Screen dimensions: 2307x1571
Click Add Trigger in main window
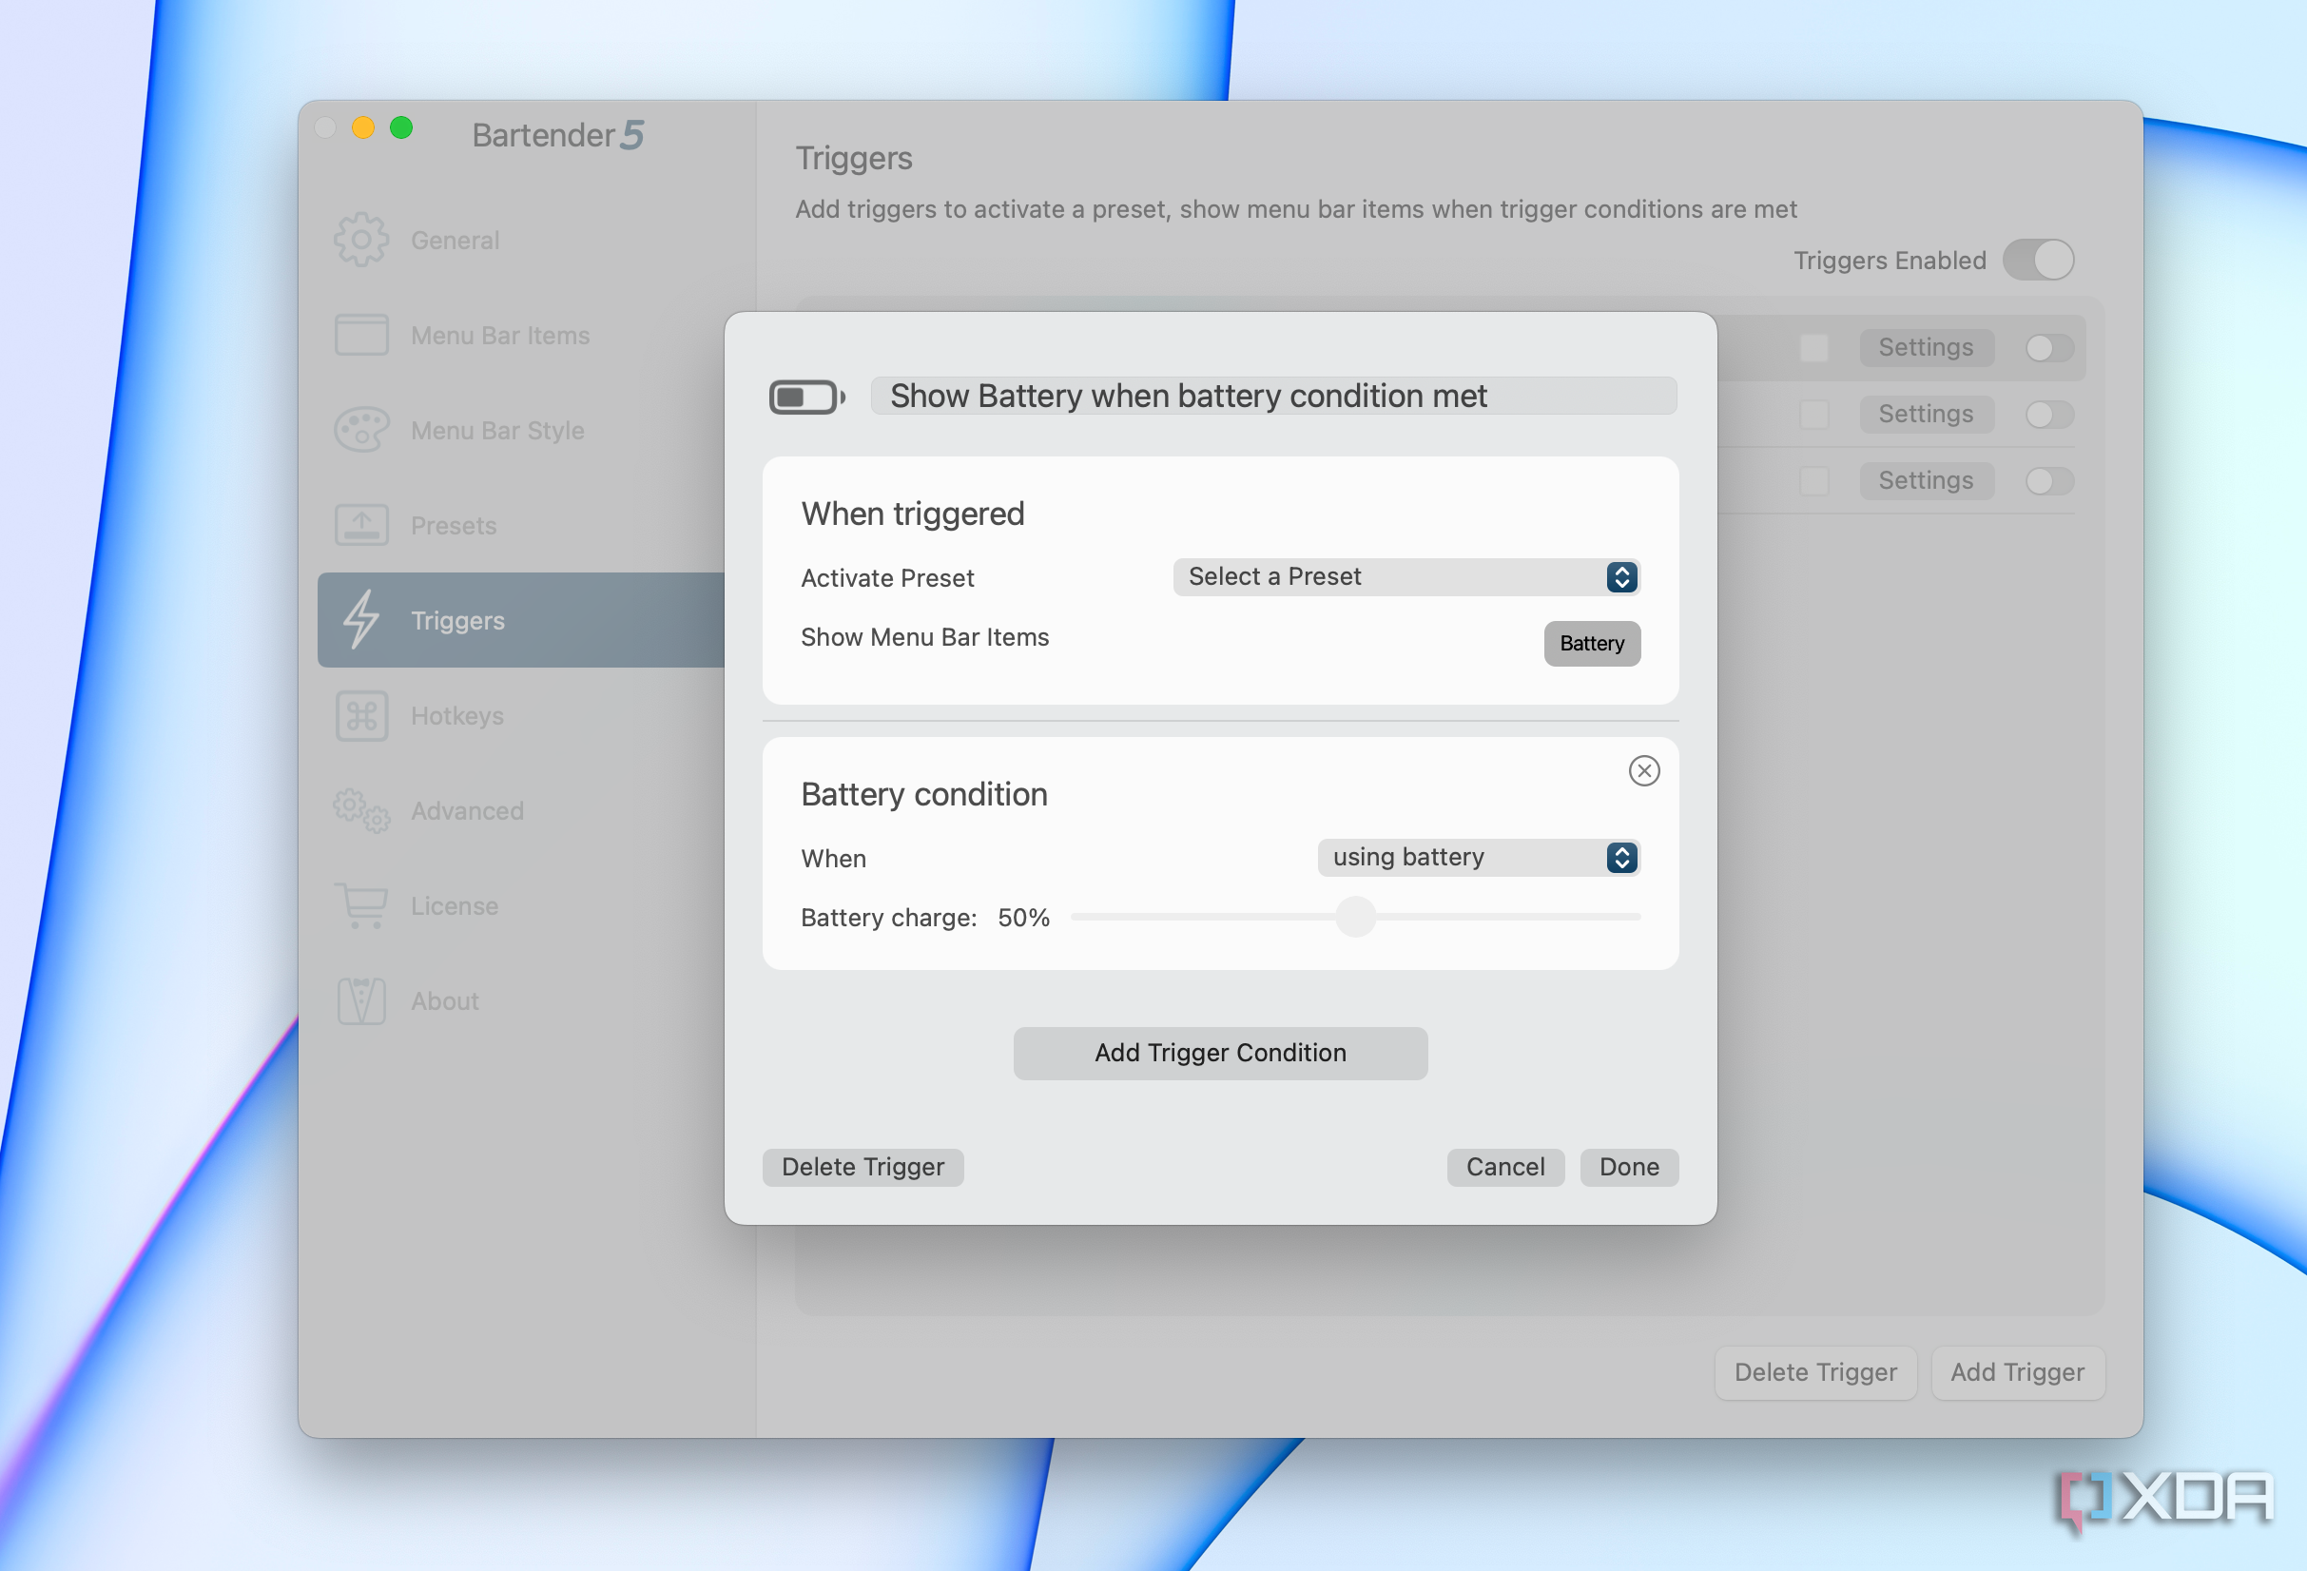pos(2017,1371)
